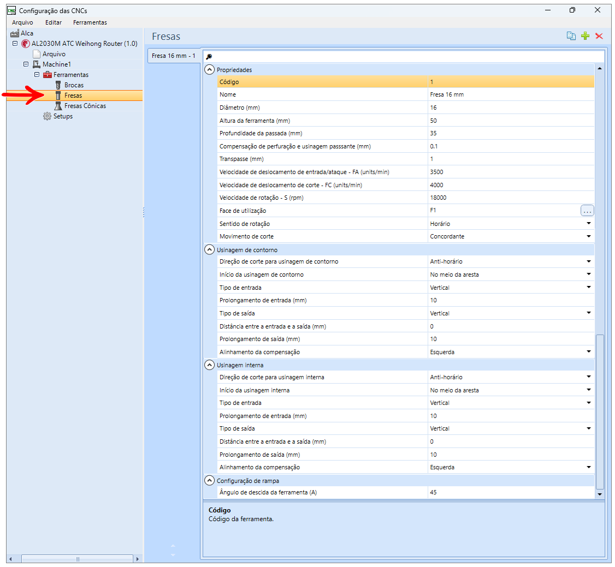Edit the Nome value Fresa 16 mm
This screenshot has height=567, width=615.
pyautogui.click(x=511, y=94)
